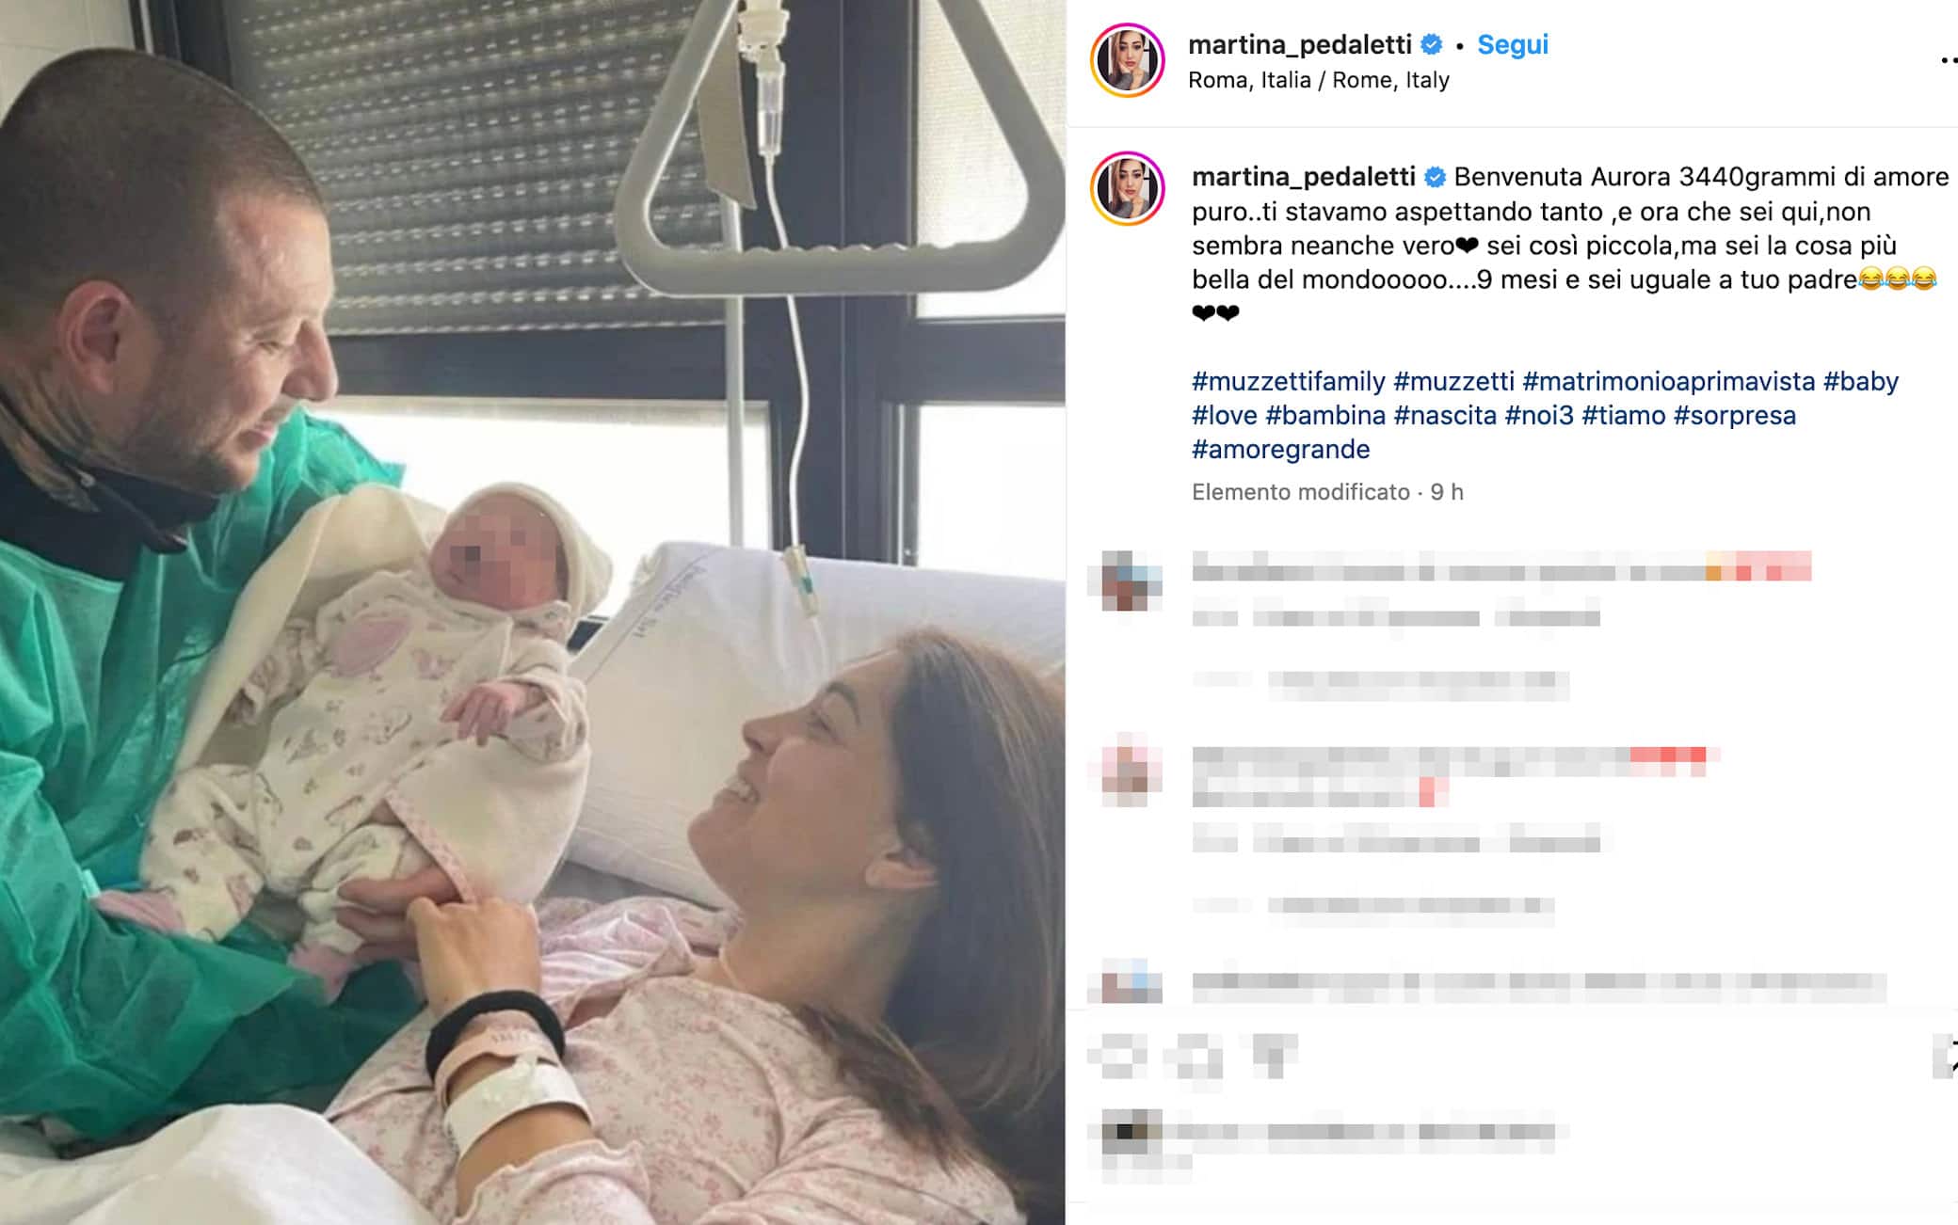Open the #amoregrande hashtag

pyautogui.click(x=1280, y=449)
